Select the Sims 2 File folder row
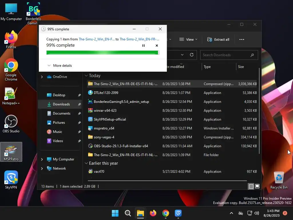Image resolution: width=293 pixels, height=220 pixels. coord(172,155)
